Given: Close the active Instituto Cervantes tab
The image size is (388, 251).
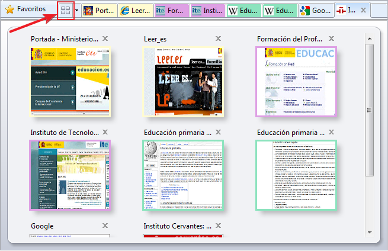Looking at the screenshot, I should tap(363, 10).
